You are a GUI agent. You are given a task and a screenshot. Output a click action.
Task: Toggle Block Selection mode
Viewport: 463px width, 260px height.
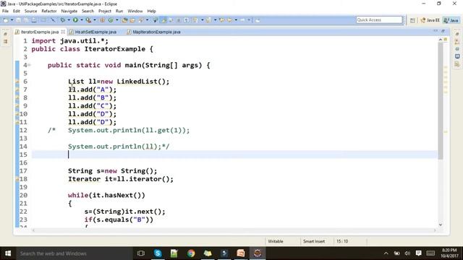tap(179, 20)
